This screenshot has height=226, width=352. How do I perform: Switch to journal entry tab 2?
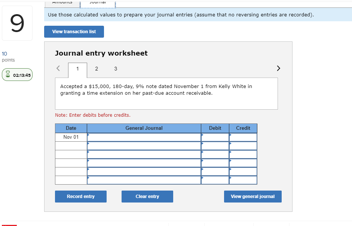(x=97, y=69)
